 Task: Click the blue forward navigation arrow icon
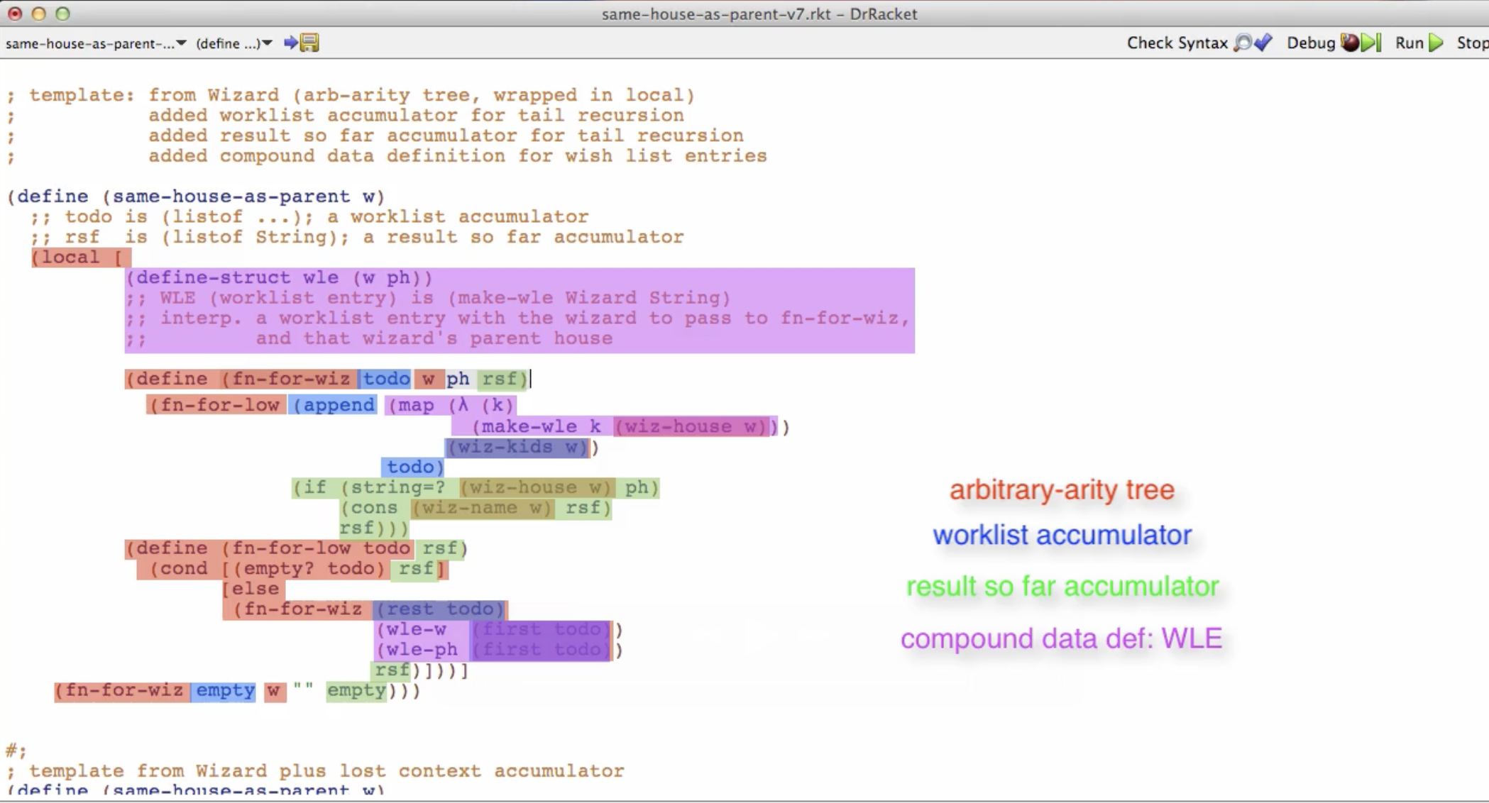pos(290,43)
